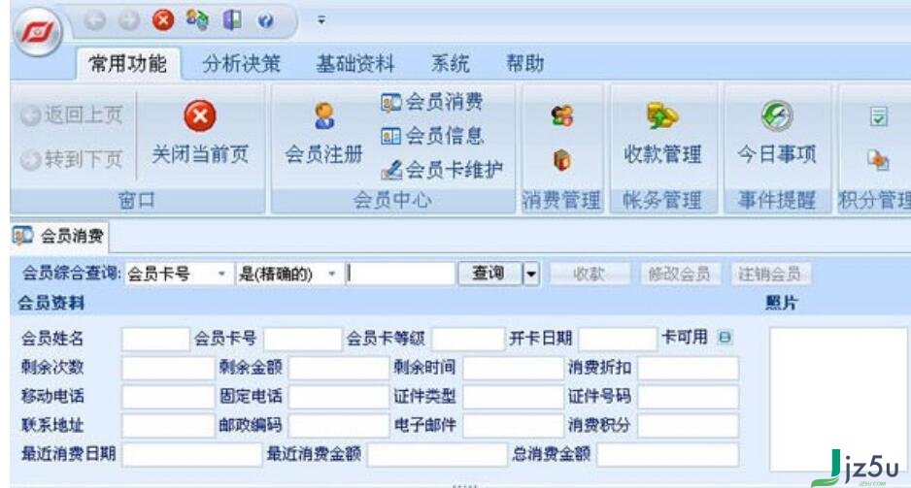
Task: Click the 剩余金额 field
Action: coord(338,368)
